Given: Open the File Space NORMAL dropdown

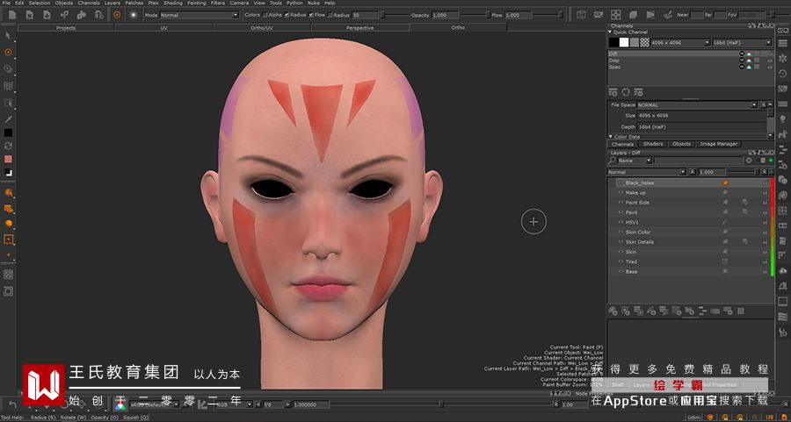Looking at the screenshot, I should (697, 104).
